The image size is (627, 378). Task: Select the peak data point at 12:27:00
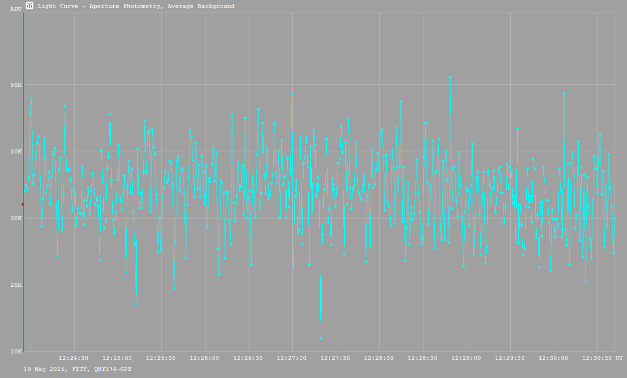tap(292, 94)
